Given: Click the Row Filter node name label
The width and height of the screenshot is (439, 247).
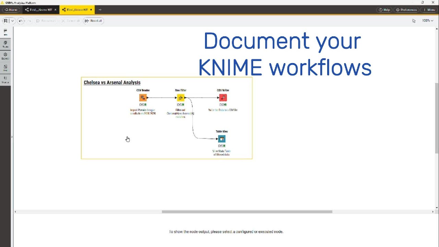Looking at the screenshot, I should (181, 90).
